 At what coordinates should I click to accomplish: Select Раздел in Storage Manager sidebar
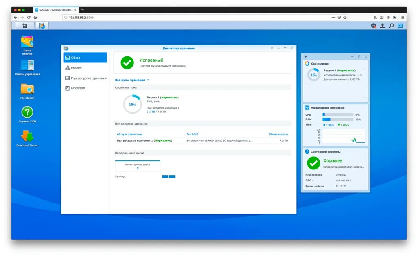[85, 68]
